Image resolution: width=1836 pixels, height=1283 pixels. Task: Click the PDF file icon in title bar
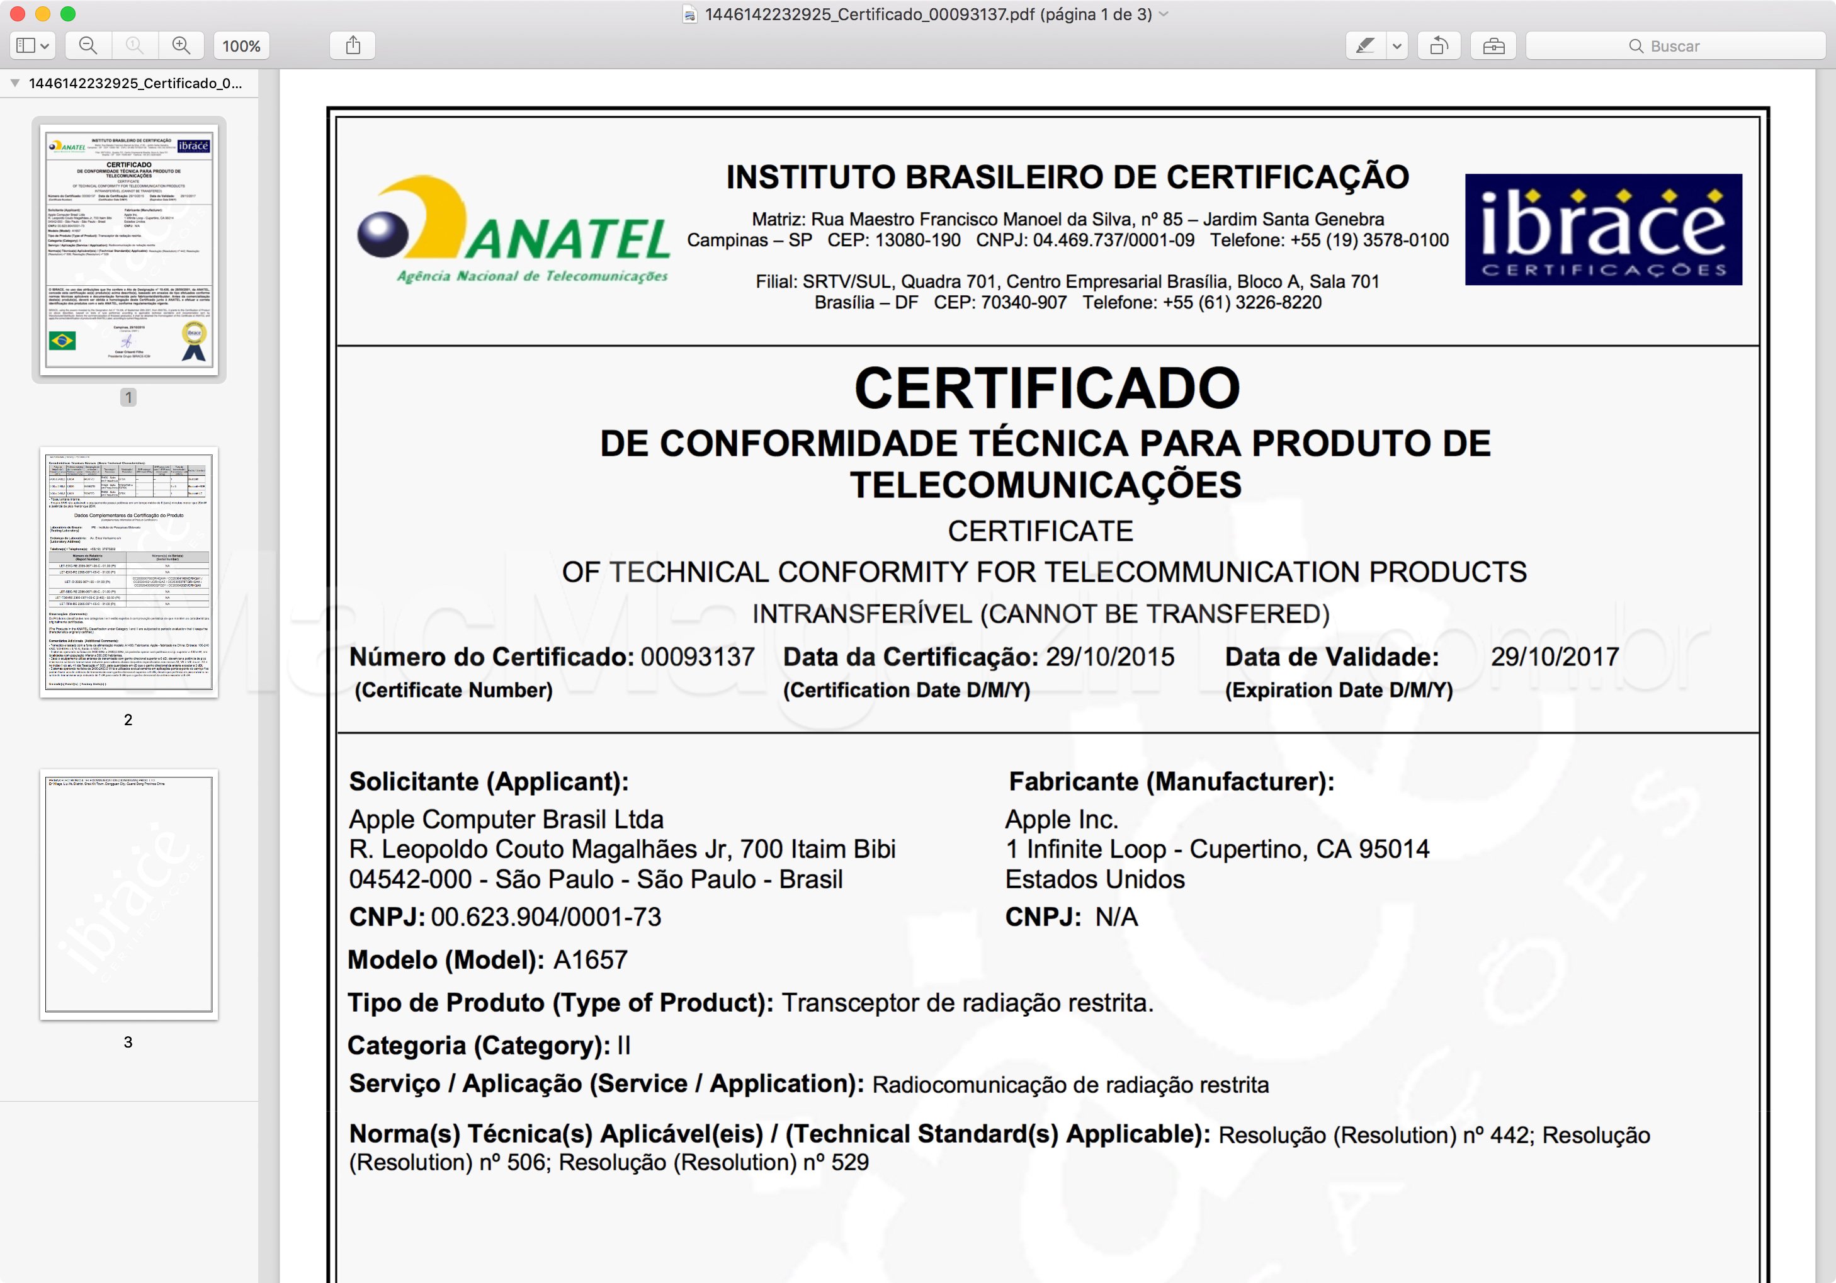[690, 14]
